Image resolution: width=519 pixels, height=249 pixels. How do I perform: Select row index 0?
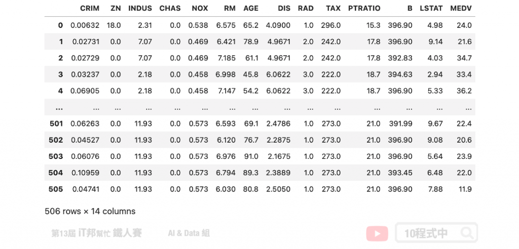click(60, 25)
